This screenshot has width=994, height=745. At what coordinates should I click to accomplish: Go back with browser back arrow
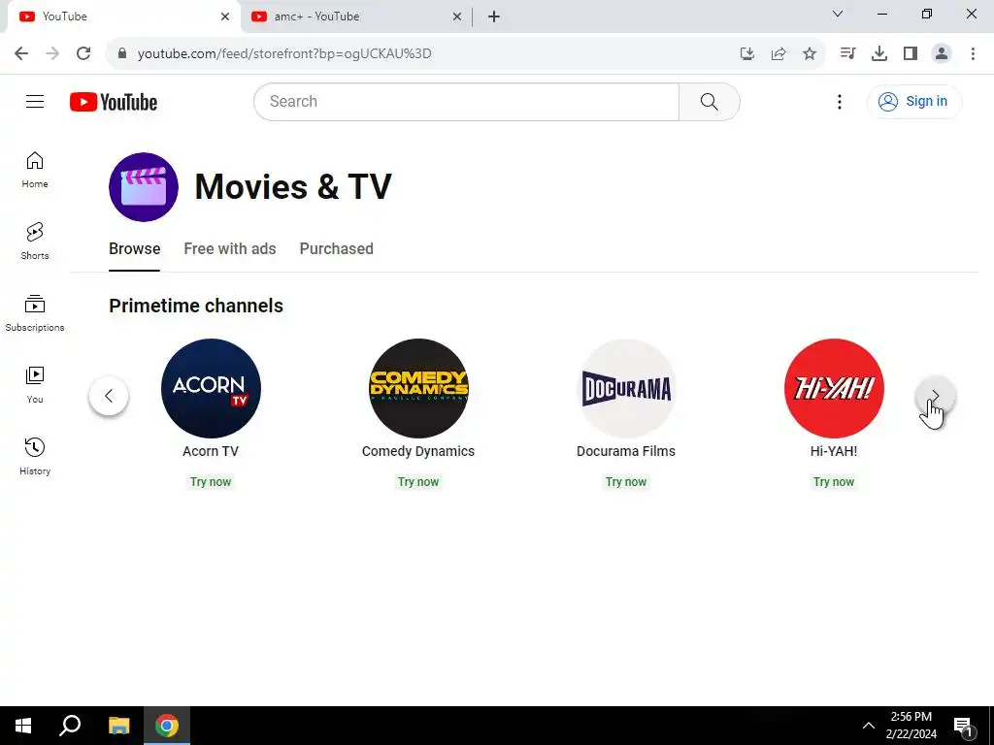pyautogui.click(x=21, y=53)
